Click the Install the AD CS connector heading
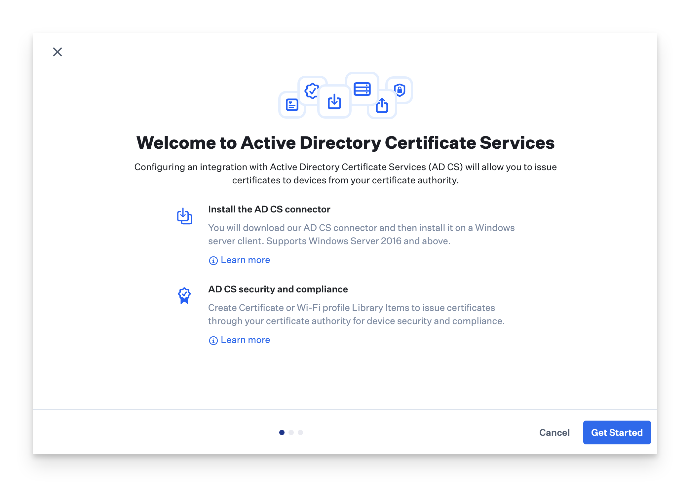This screenshot has width=690, height=487. click(269, 209)
